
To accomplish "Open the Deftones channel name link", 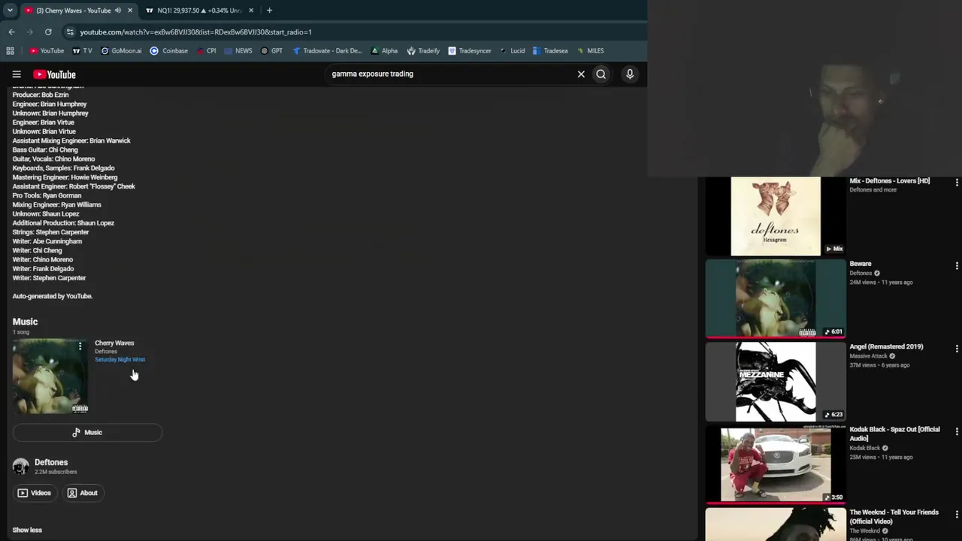I will [51, 463].
